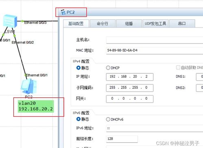Select the vlan20 192.168.20.2 note label
This screenshot has height=148, width=203.
(36, 106)
